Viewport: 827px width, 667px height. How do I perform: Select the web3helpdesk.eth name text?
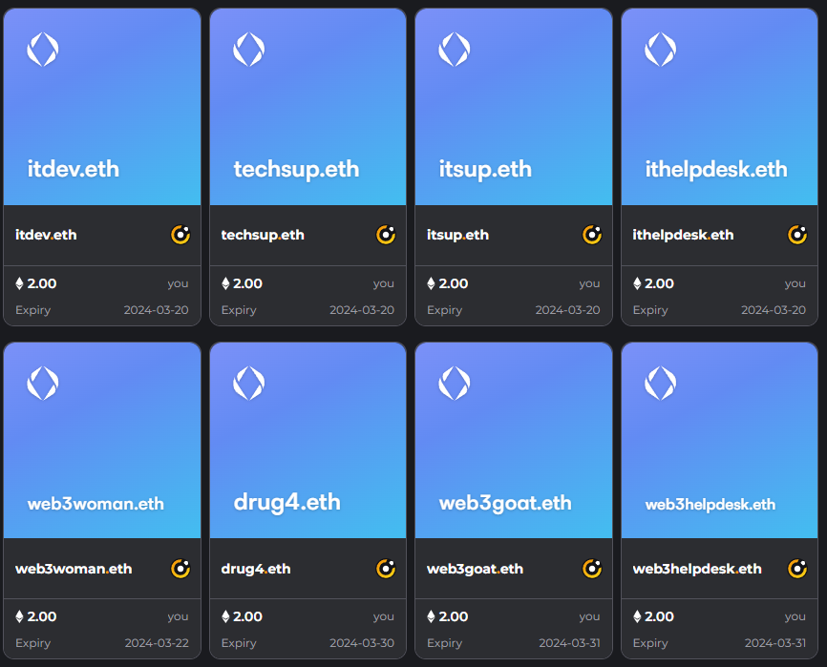pyautogui.click(x=685, y=569)
